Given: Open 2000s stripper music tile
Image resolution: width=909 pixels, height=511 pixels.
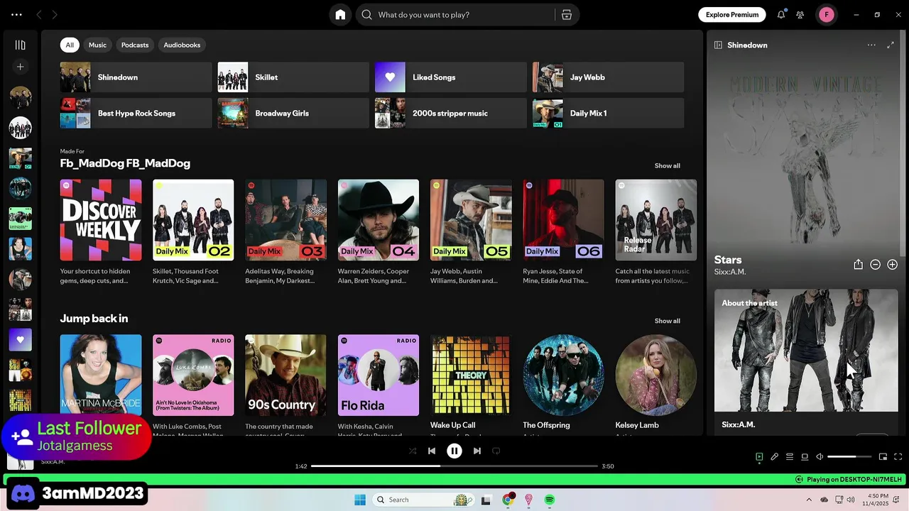Looking at the screenshot, I should [x=451, y=113].
